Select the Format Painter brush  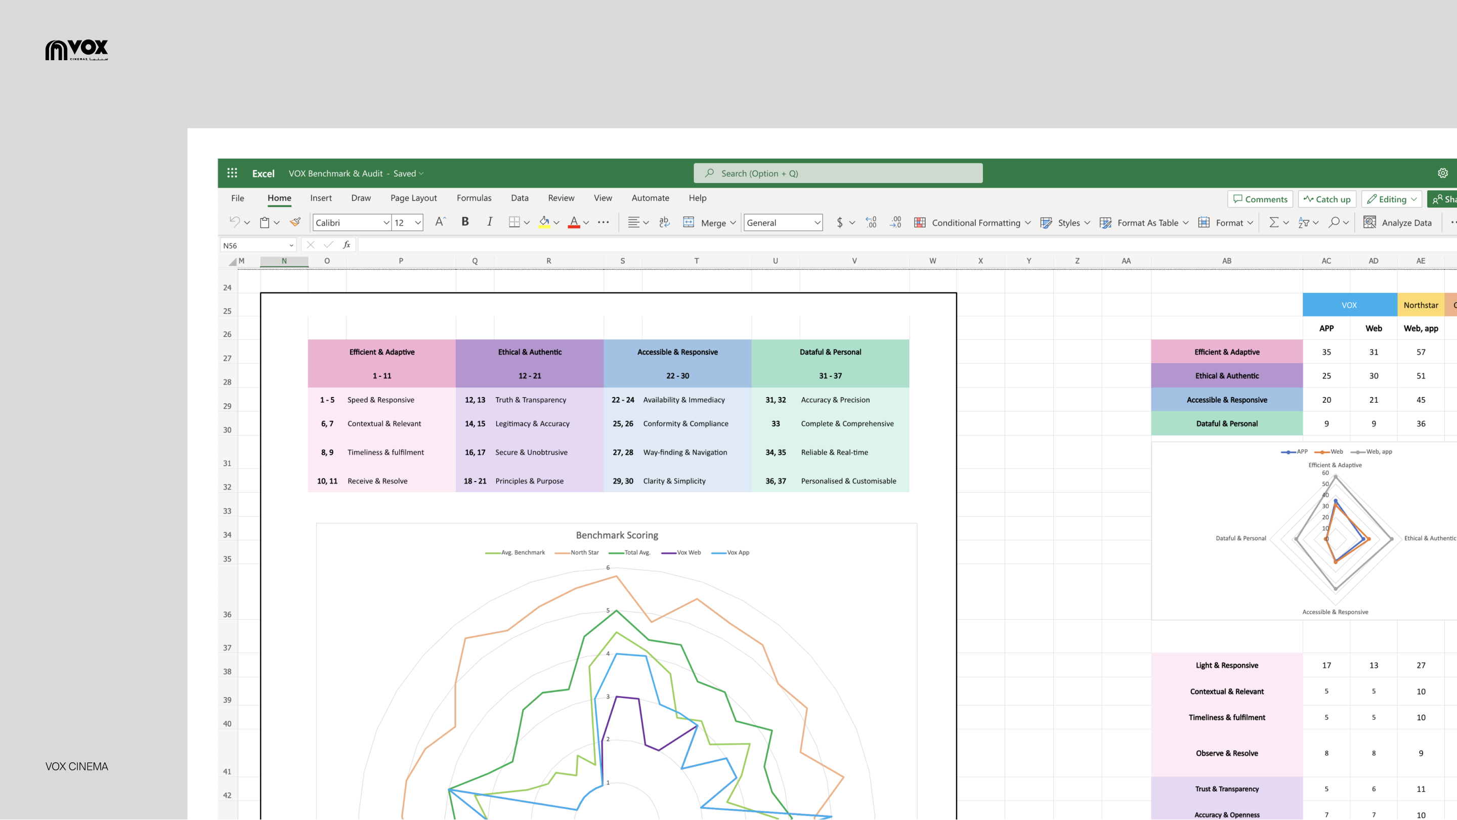pos(295,222)
